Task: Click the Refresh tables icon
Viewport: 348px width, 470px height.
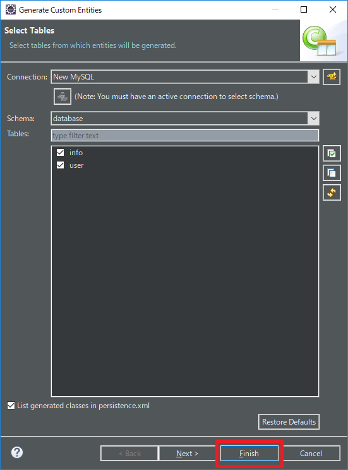Action: [x=332, y=192]
